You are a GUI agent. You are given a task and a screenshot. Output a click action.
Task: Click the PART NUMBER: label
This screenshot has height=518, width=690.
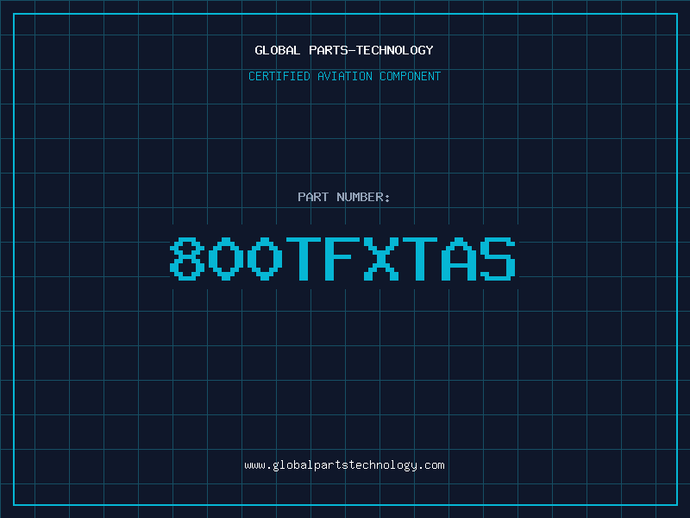point(344,197)
